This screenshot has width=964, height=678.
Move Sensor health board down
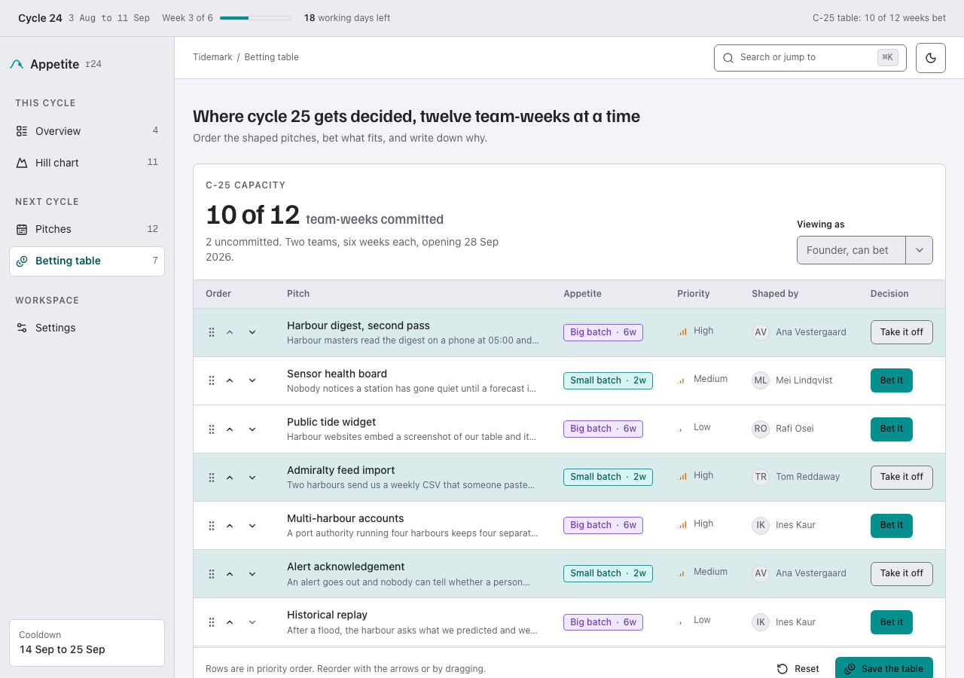252,380
